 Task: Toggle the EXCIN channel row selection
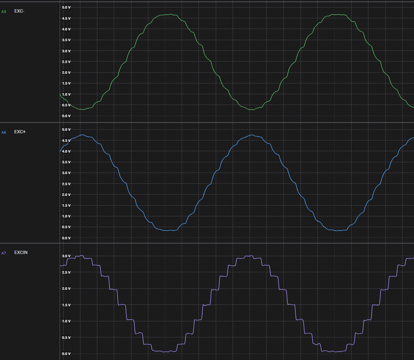pos(29,252)
